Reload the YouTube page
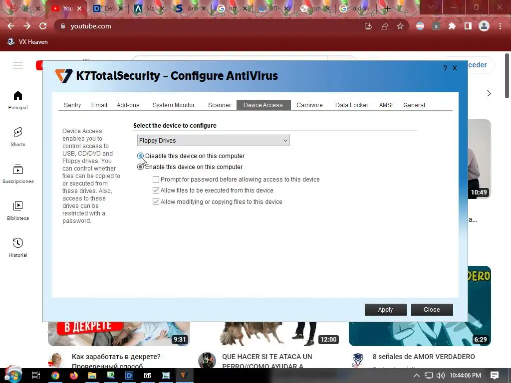This screenshot has width=511, height=383. [43, 26]
